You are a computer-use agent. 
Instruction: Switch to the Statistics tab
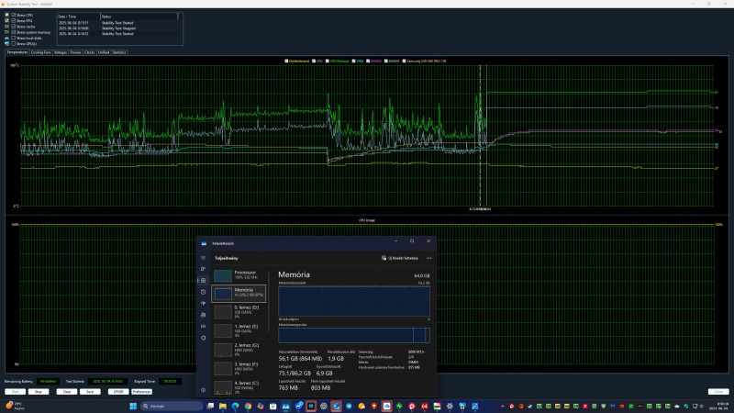tap(119, 52)
